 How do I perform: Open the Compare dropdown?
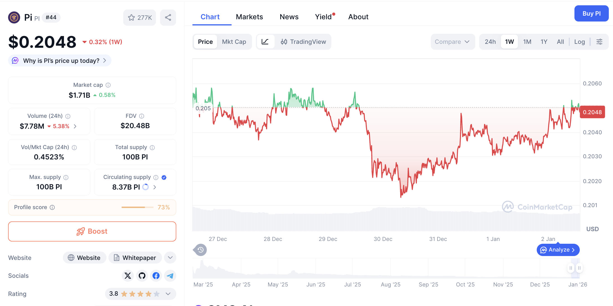(x=452, y=42)
